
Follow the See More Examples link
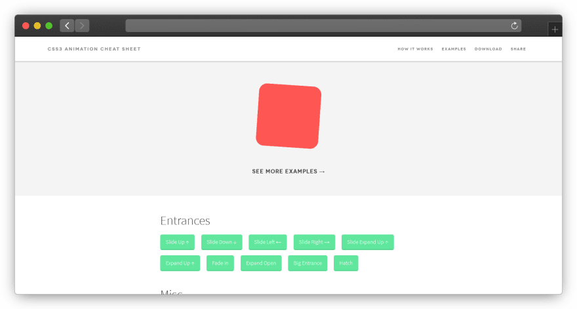[x=288, y=172]
